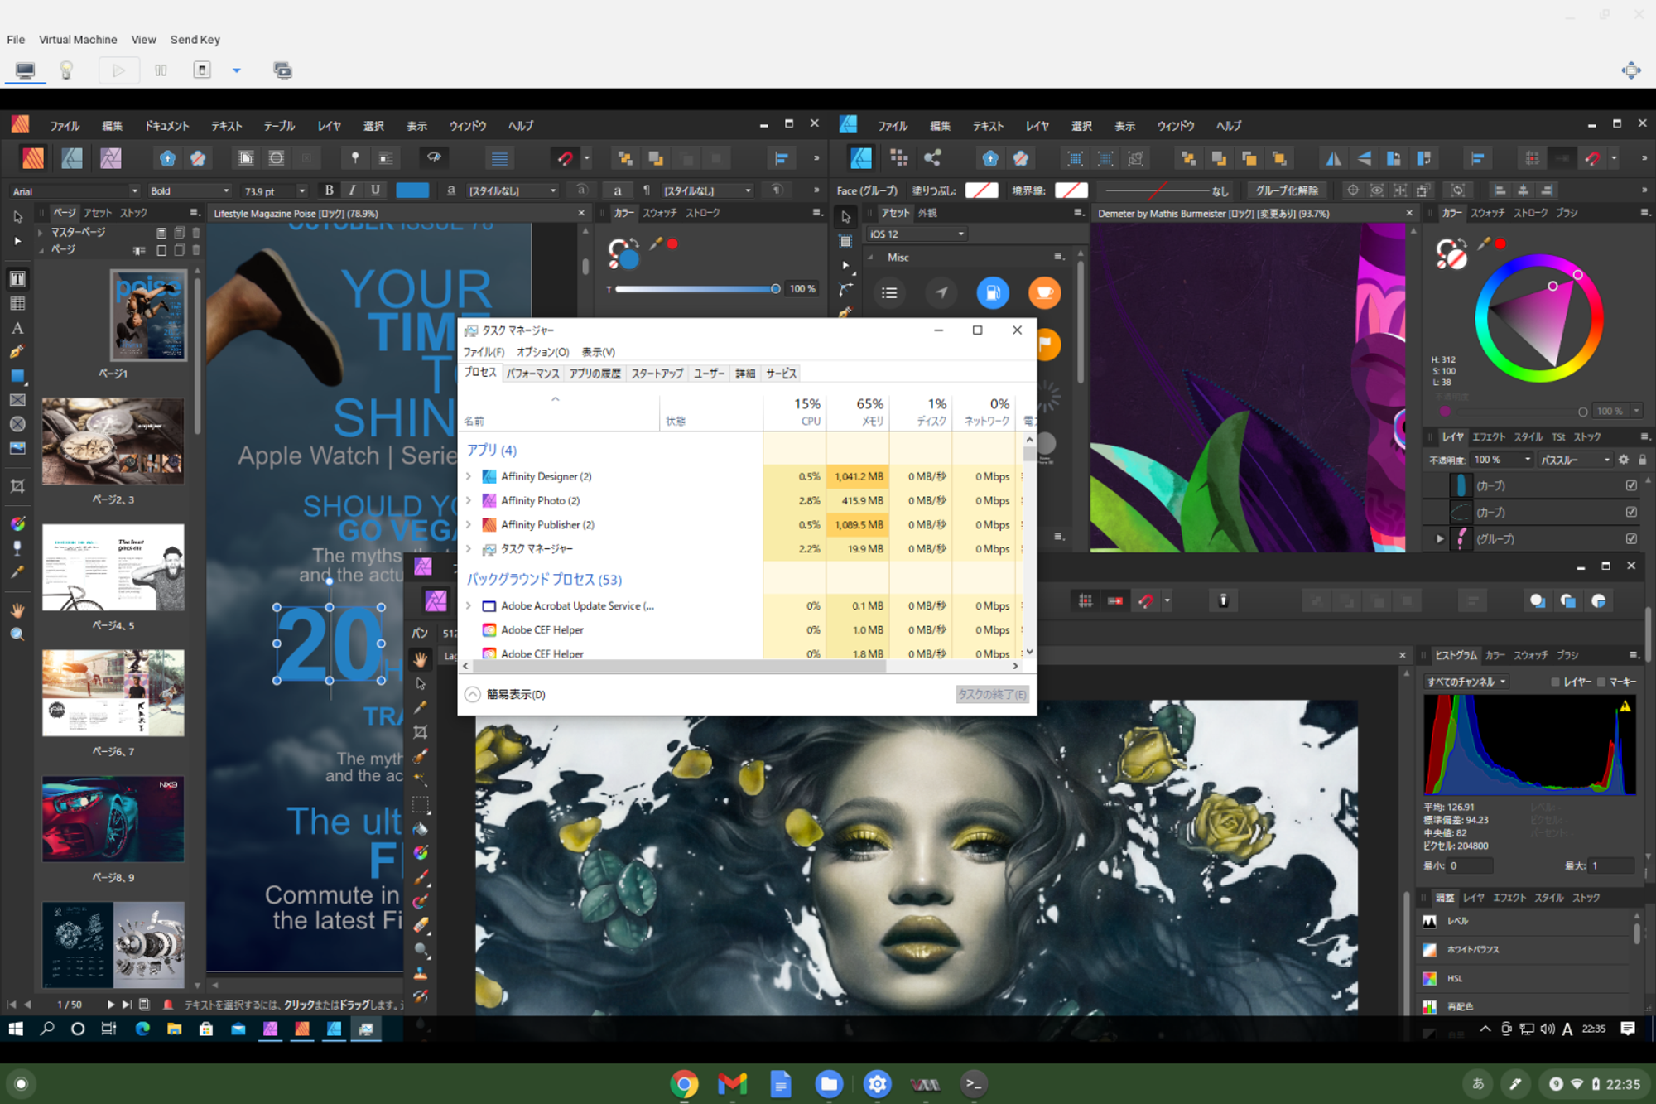The width and height of the screenshot is (1656, 1104).
Task: Open Affinity Publisher from Windows taskbar
Action: click(302, 1029)
